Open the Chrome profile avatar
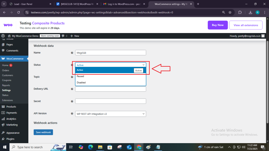The image size is (269, 151). (257, 12)
